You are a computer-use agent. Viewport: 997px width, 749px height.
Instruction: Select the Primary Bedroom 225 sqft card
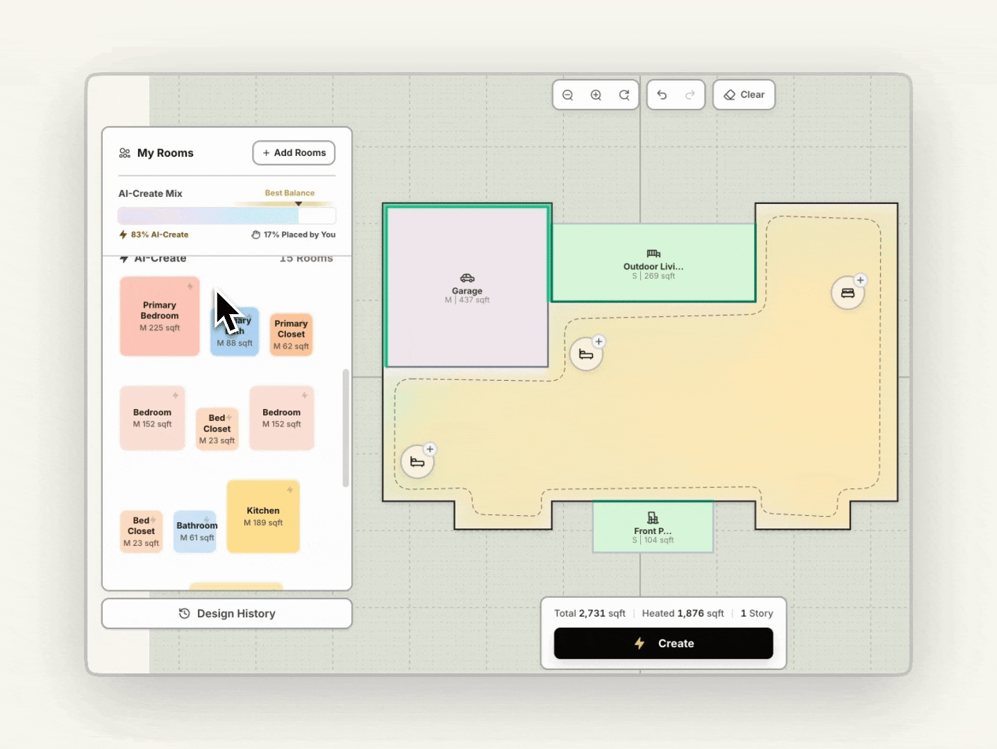click(160, 316)
